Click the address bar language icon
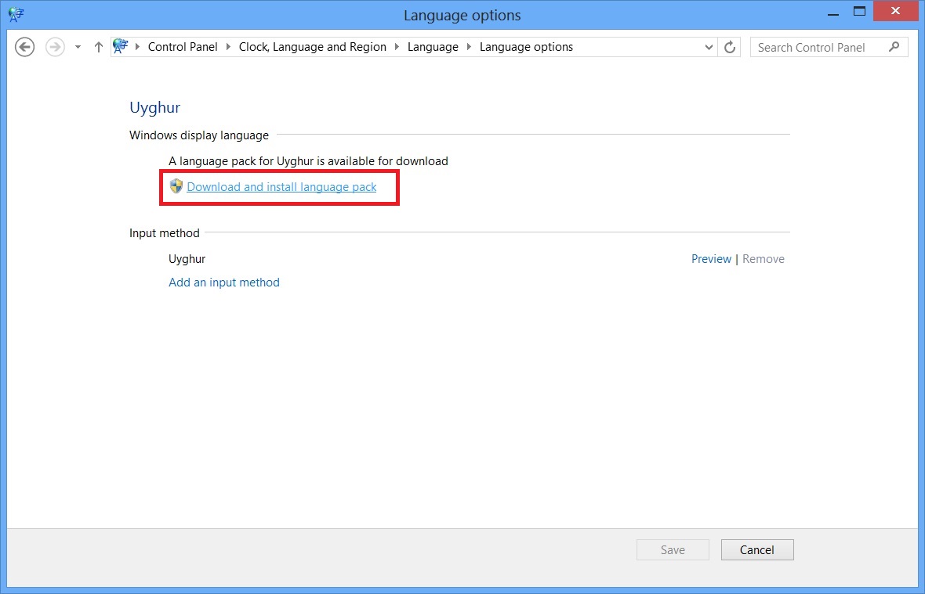925x594 pixels. point(121,46)
